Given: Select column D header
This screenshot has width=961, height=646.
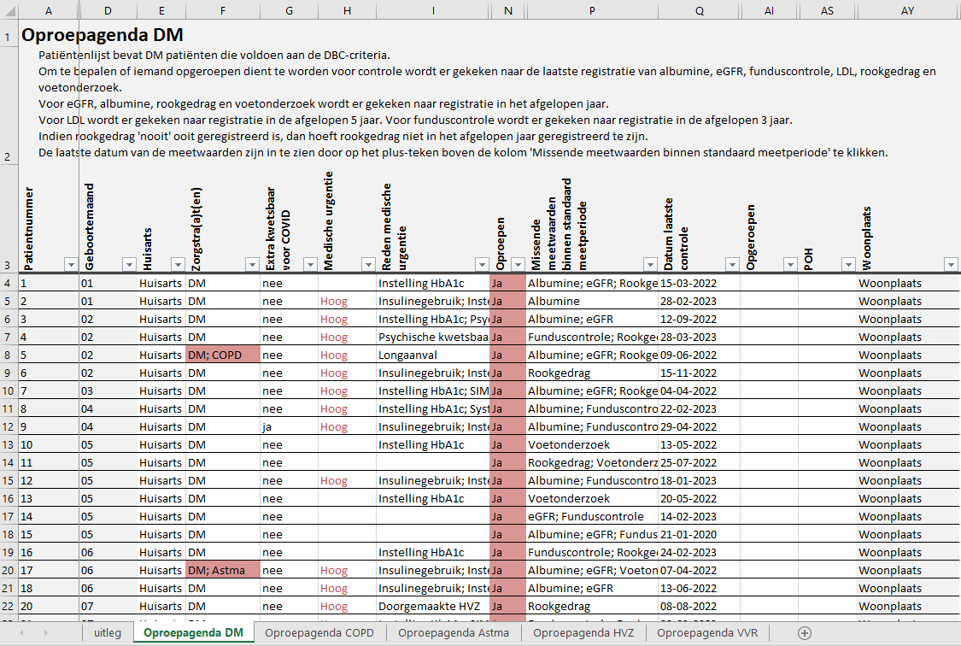Looking at the screenshot, I should pos(108,10).
